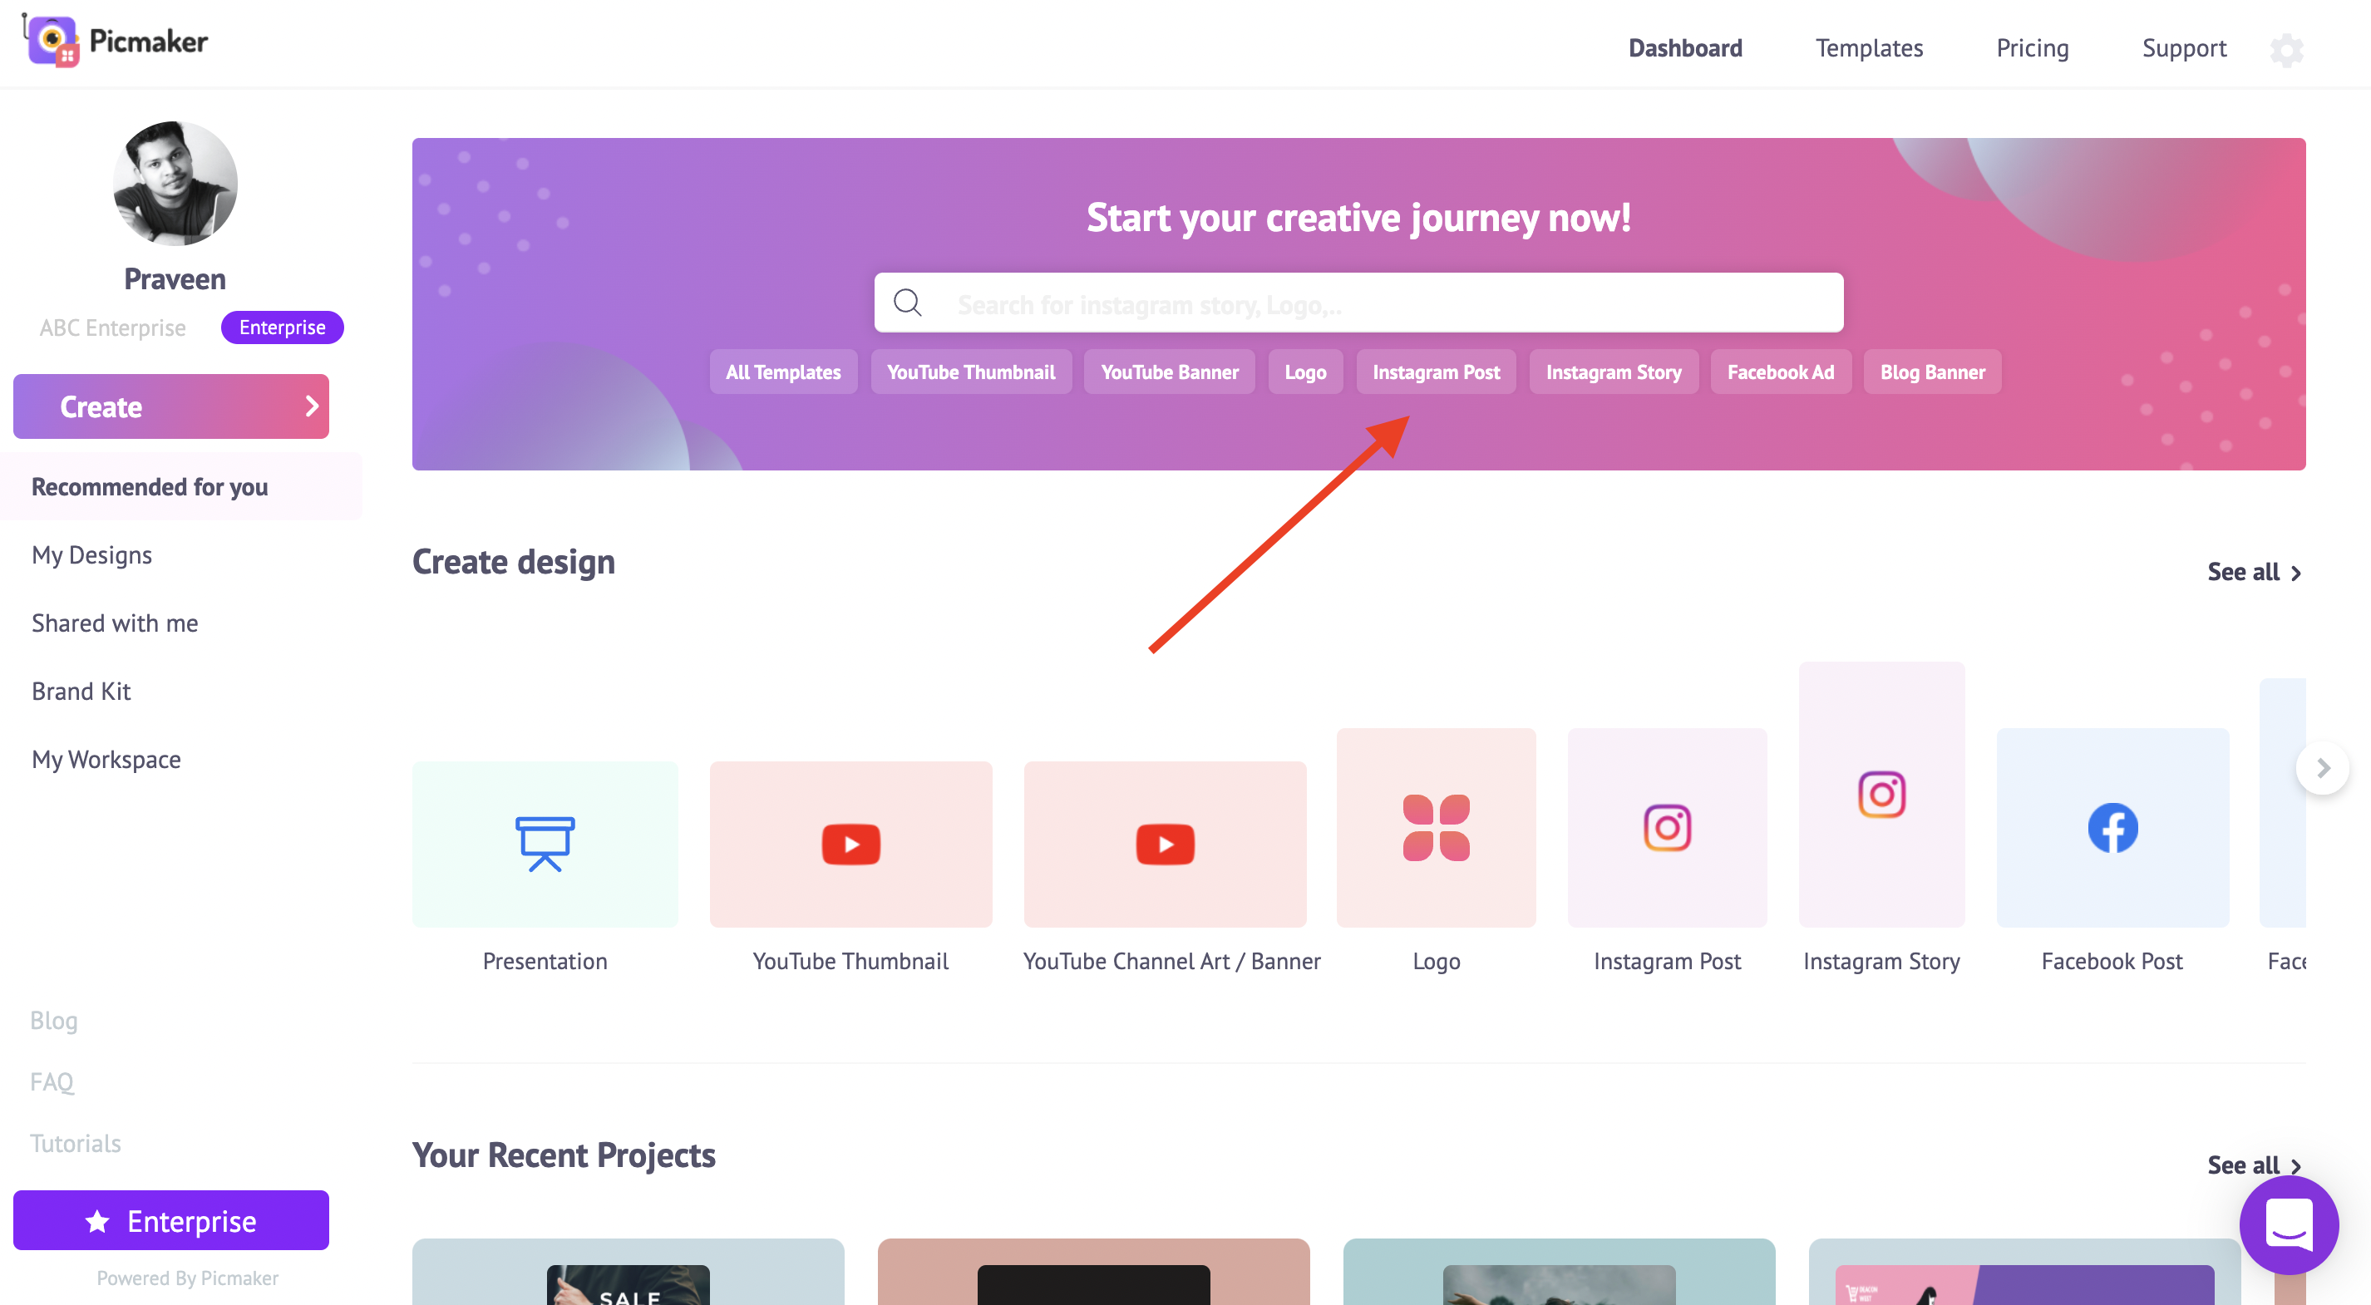Click the Powered By Picmaker text
2371x1305 pixels.
[187, 1278]
